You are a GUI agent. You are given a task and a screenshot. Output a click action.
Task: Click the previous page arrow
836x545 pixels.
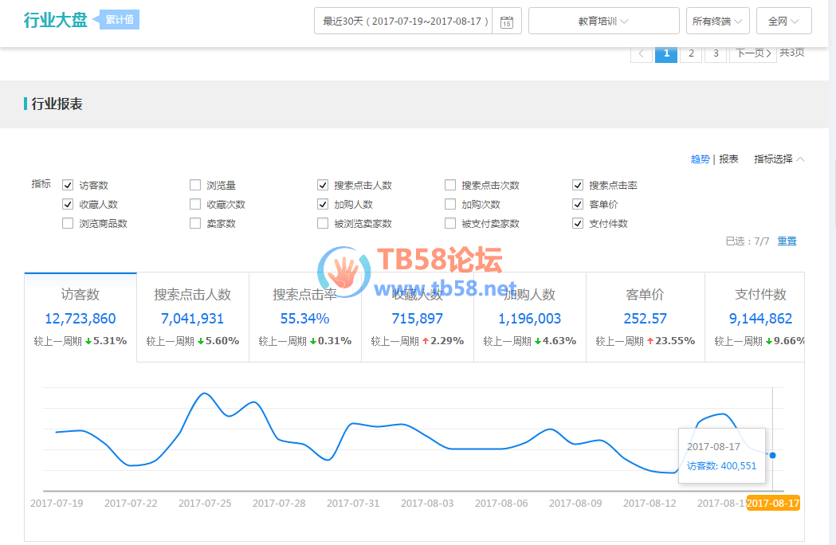(x=641, y=53)
